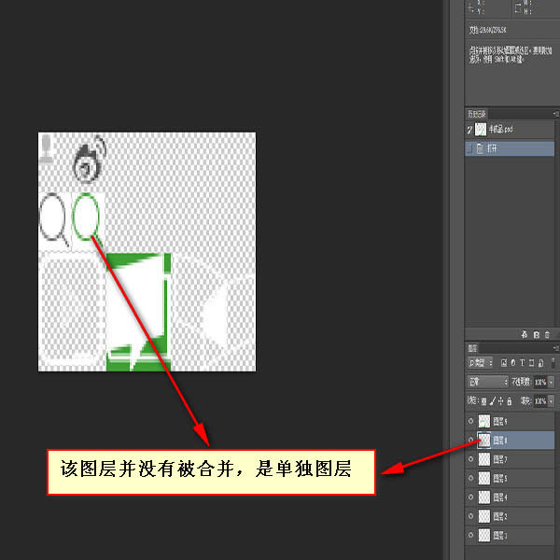Viewport: 560px width, 560px height.
Task: Open the Layers panel flyout menu icon
Action: pos(555,348)
